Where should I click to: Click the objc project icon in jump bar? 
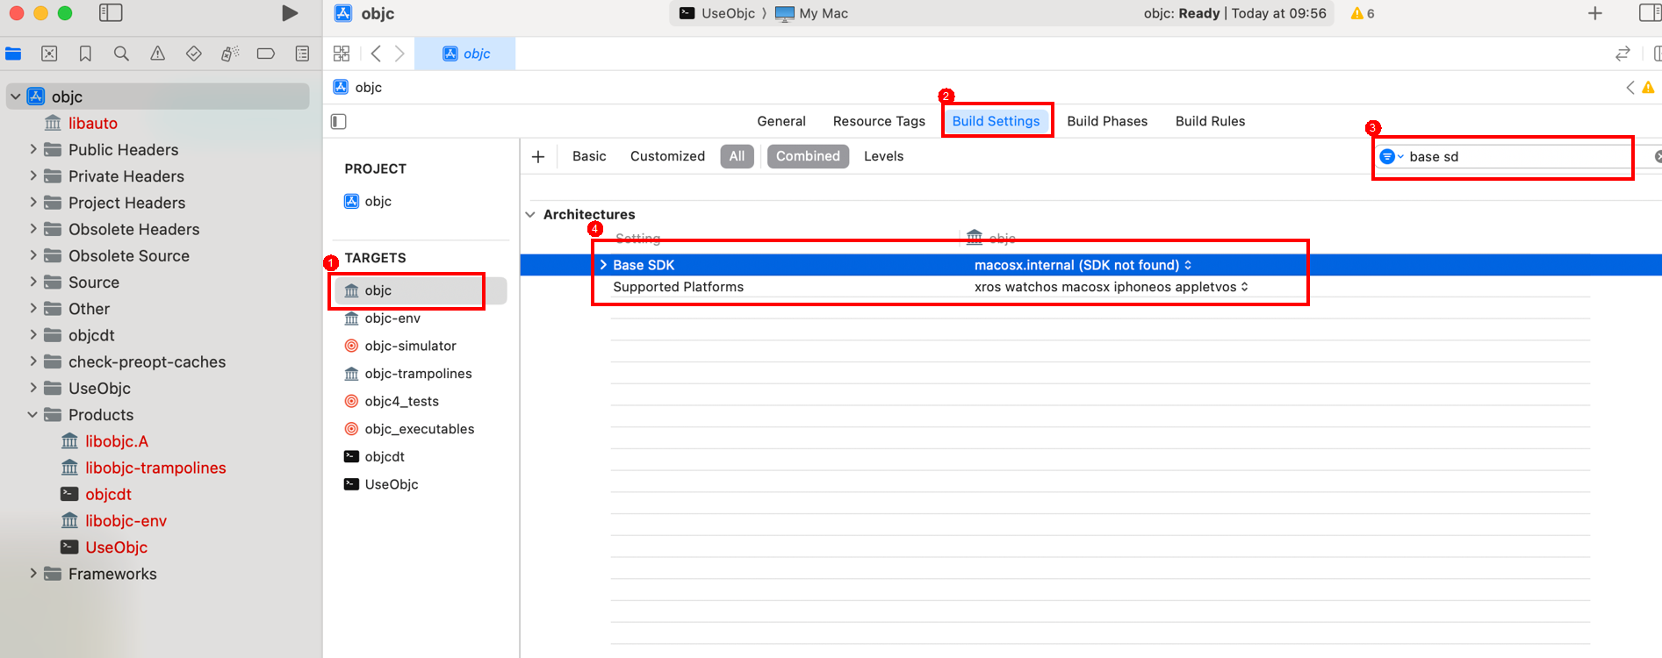pos(341,87)
